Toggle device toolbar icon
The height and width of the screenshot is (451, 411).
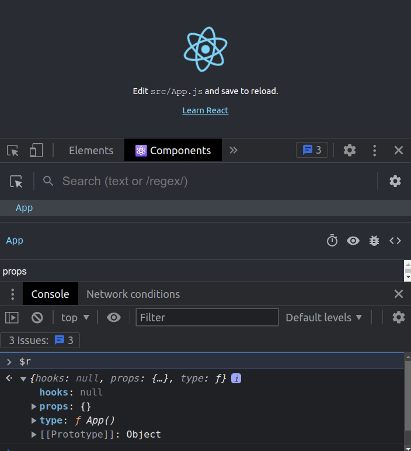36,150
